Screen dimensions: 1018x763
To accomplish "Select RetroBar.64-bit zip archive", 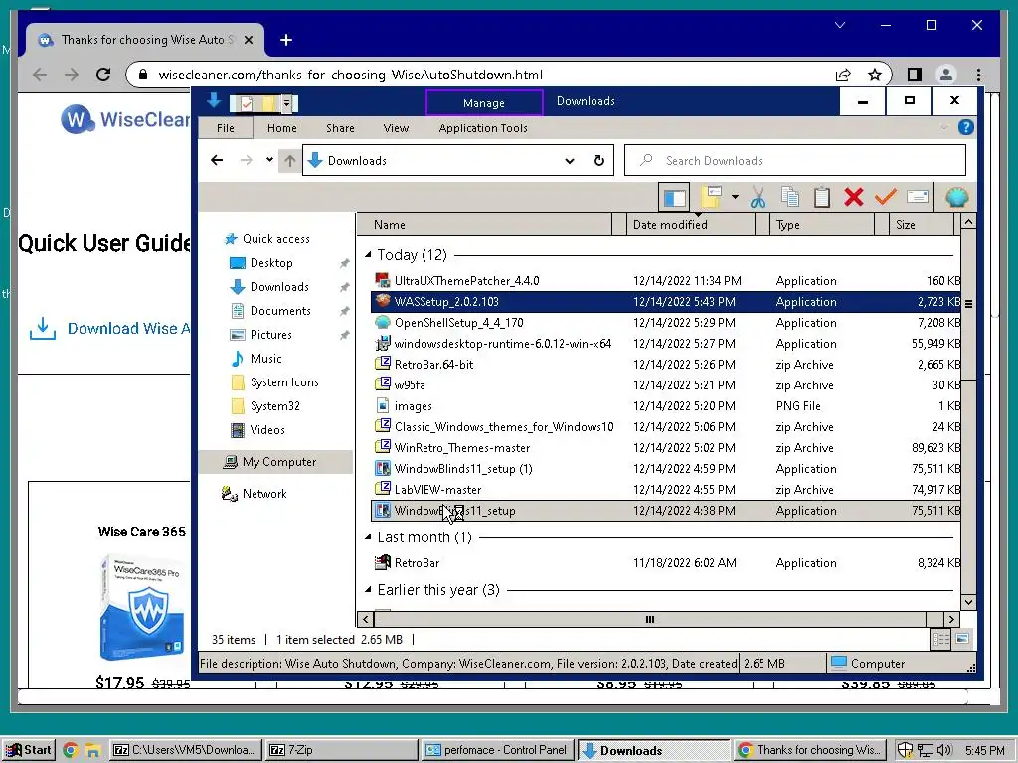I will click(665, 364).
